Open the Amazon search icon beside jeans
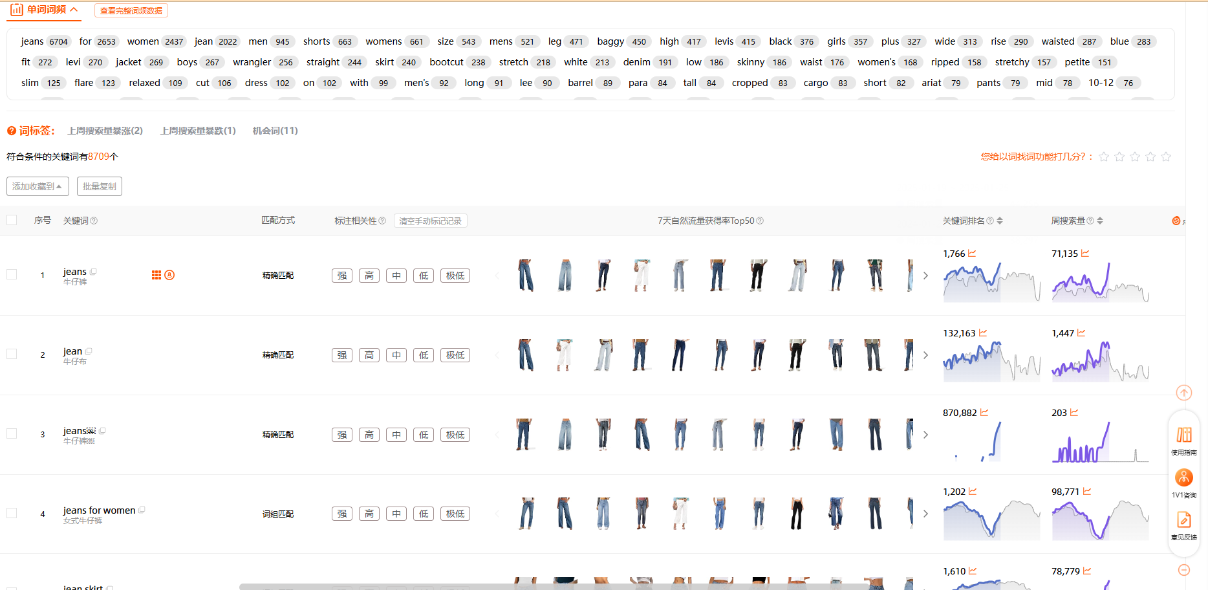The image size is (1208, 590). click(x=169, y=275)
